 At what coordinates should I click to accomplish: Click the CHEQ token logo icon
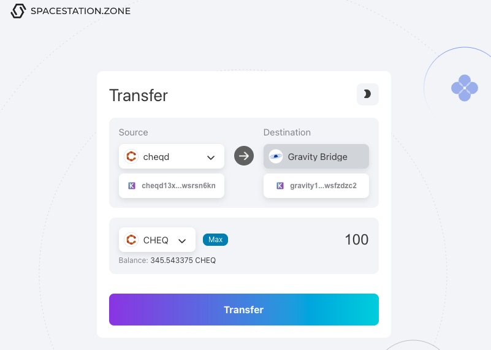coord(131,240)
